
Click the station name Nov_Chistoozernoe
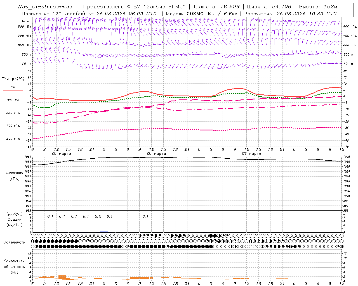point(45,7)
